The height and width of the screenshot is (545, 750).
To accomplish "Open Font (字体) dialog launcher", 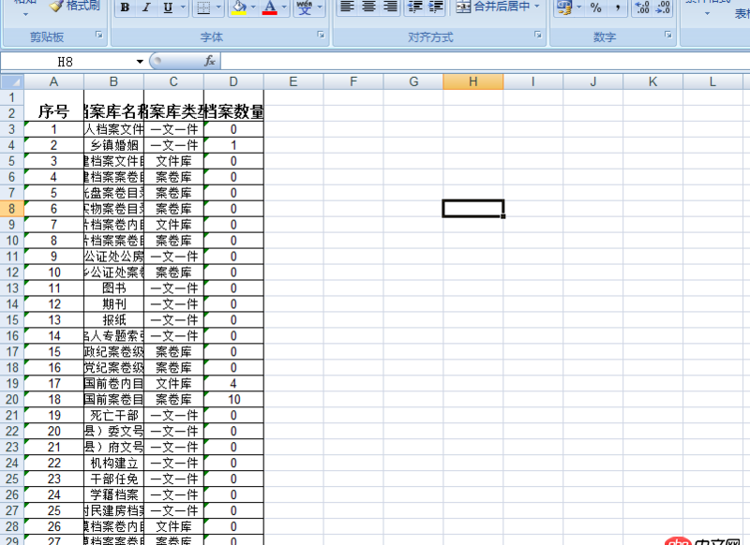I will pos(321,35).
